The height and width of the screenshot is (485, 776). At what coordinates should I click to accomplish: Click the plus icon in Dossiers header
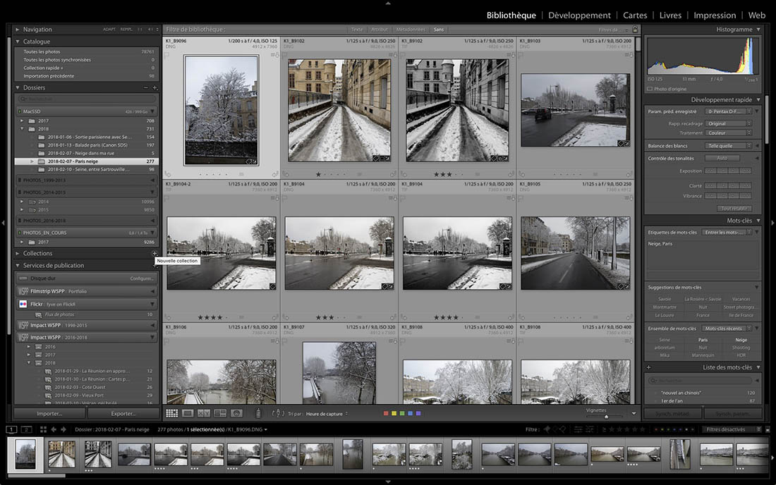coord(154,88)
